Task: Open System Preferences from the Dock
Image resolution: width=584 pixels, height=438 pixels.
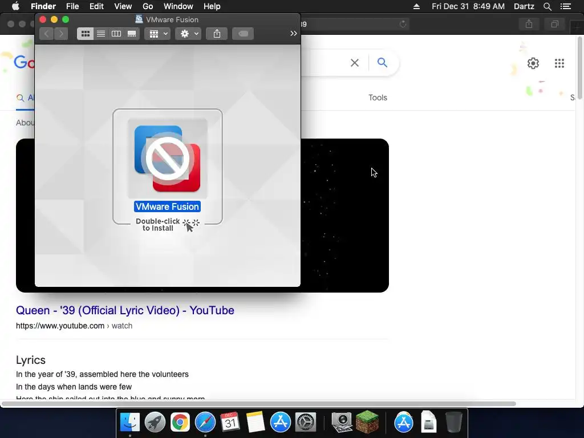Action: [x=306, y=423]
